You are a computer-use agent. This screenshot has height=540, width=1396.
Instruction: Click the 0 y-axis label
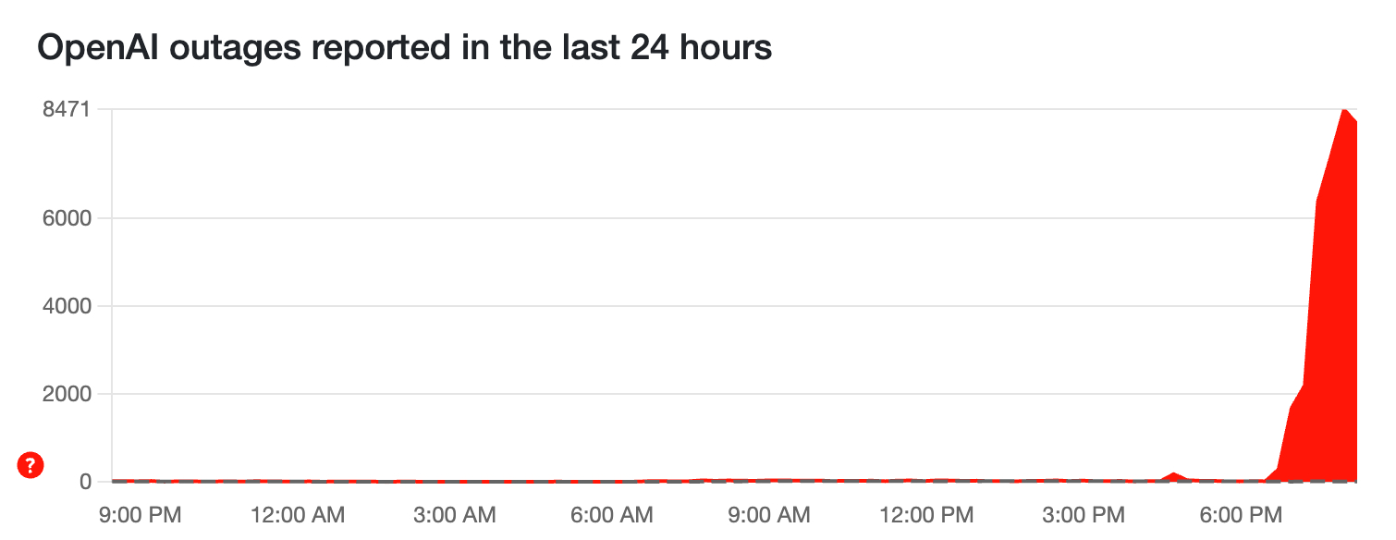84,482
